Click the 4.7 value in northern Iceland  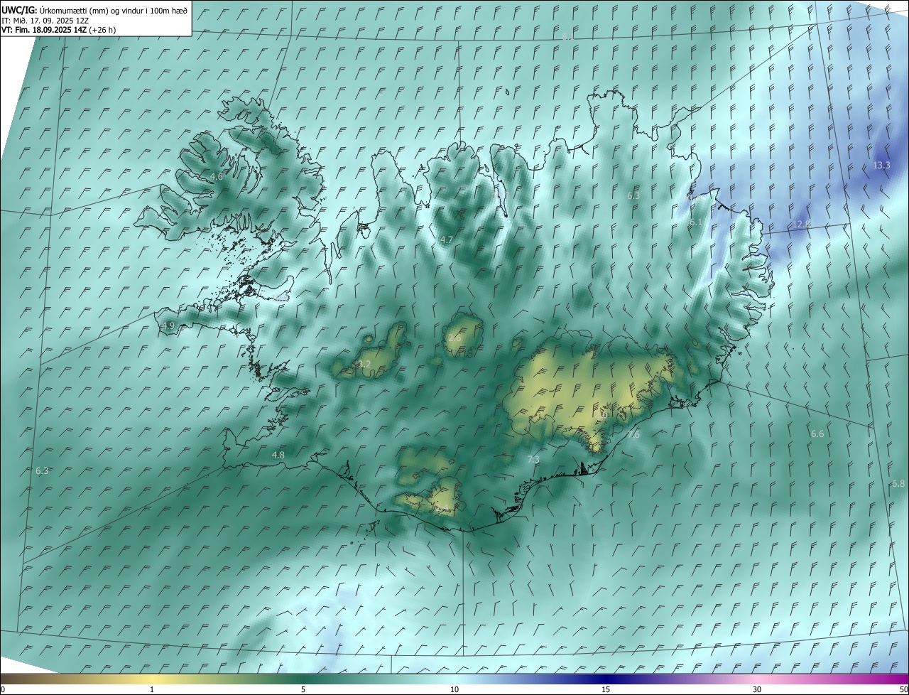[446, 240]
